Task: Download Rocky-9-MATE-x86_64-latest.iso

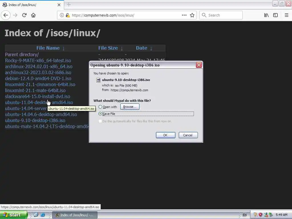Action: (38, 60)
